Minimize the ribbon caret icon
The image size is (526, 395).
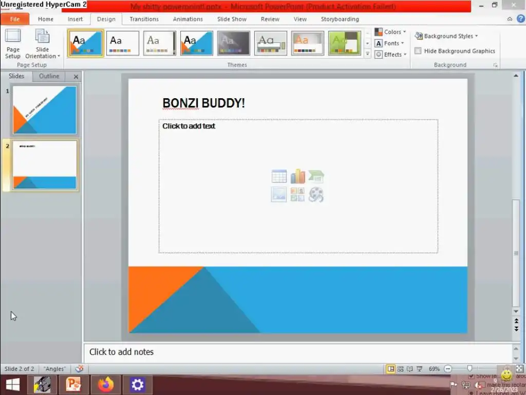click(x=510, y=19)
